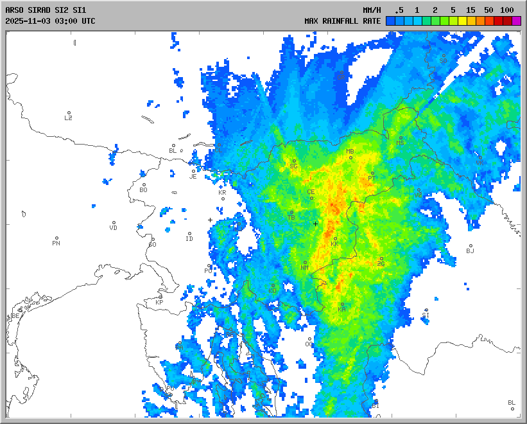Select the MB station marker
The image size is (527, 424).
pyautogui.click(x=350, y=157)
